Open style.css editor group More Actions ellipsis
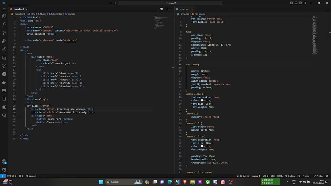 [x=327, y=9]
